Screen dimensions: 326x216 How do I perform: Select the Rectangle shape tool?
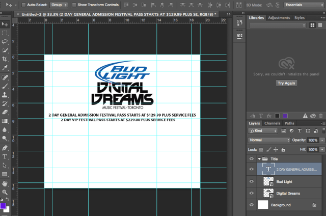[5, 174]
